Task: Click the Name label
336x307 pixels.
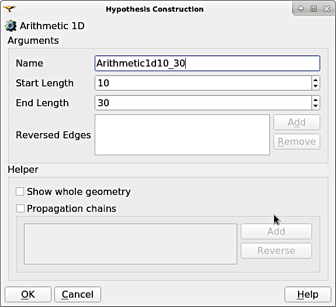Action: pyautogui.click(x=29, y=64)
